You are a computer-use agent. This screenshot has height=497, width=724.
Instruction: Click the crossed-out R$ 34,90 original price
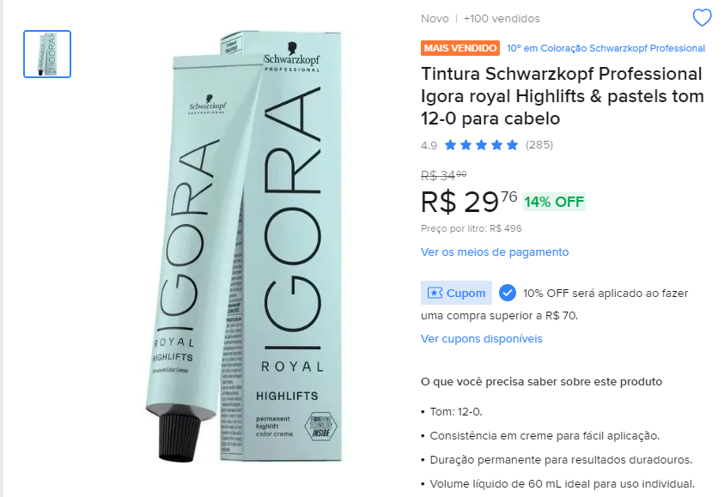pyautogui.click(x=443, y=175)
